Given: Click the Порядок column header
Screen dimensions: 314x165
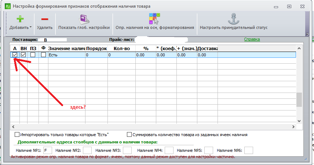Looking at the screenshot, I should point(96,49).
